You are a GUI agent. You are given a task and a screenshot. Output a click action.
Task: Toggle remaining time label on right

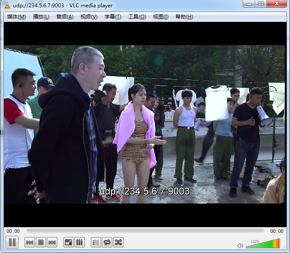[x=277, y=231]
